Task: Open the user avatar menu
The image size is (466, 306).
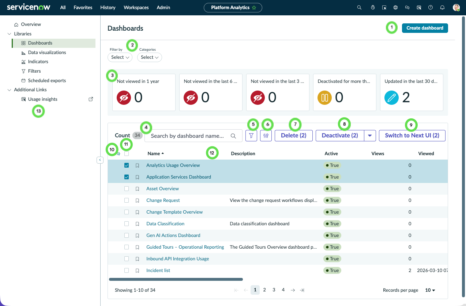Action: pos(456,7)
